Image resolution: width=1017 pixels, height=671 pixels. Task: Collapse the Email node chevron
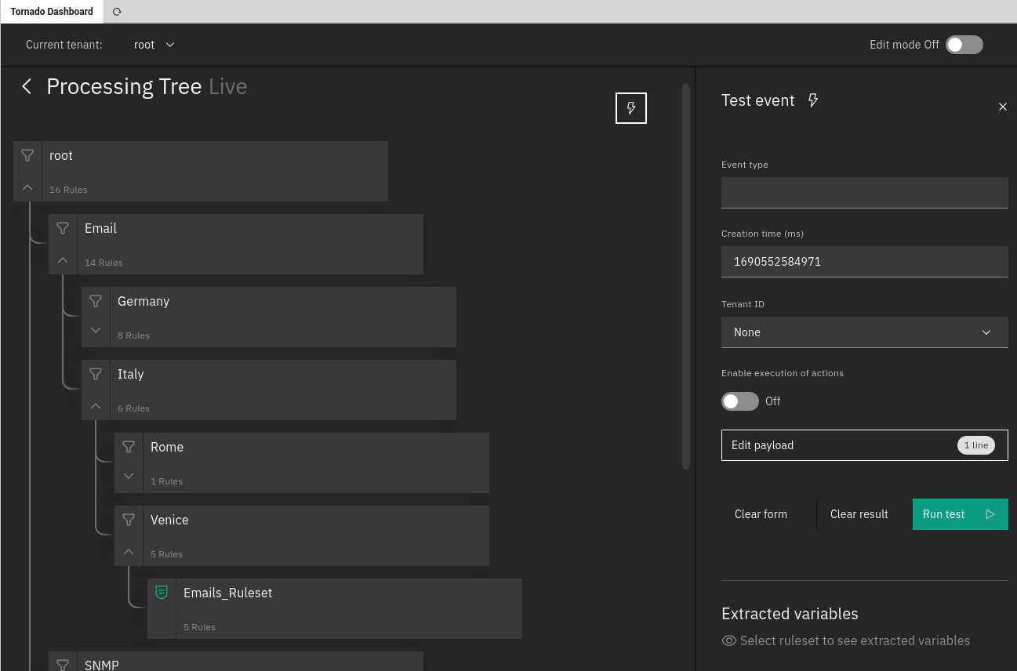point(63,260)
